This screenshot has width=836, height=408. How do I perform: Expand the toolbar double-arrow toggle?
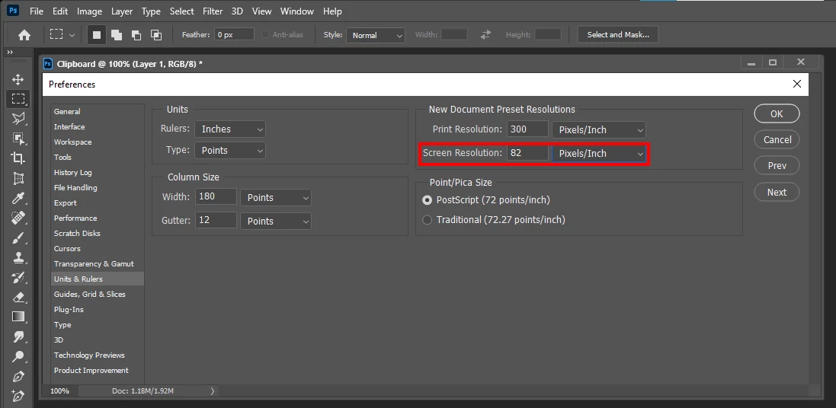10,53
